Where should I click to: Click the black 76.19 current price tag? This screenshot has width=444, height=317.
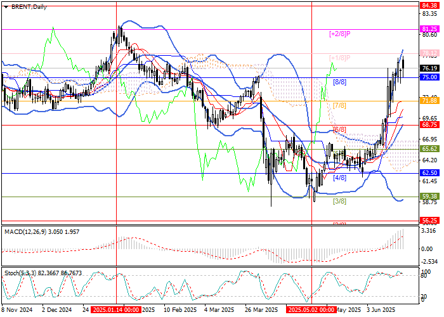429,68
